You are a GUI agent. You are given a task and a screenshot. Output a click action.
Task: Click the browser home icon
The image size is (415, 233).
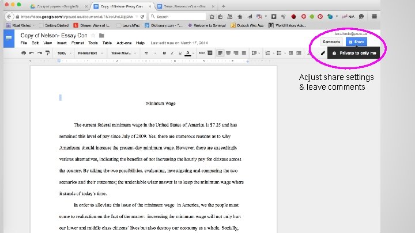(x=240, y=17)
